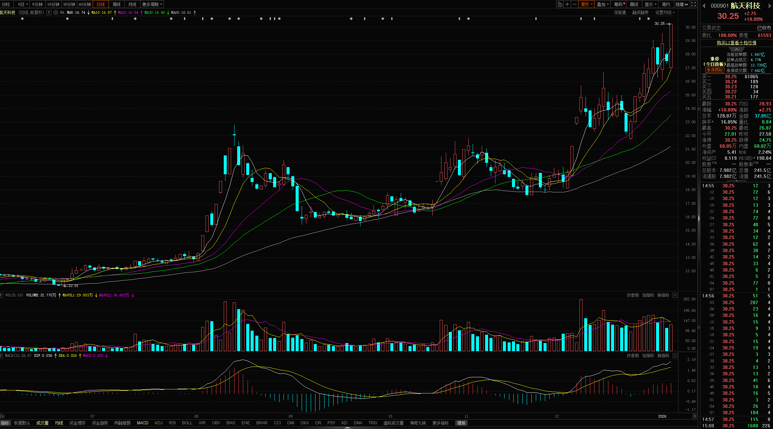This screenshot has height=429, width=773.
Task: Click the chart lock icon
Action: (560, 4)
